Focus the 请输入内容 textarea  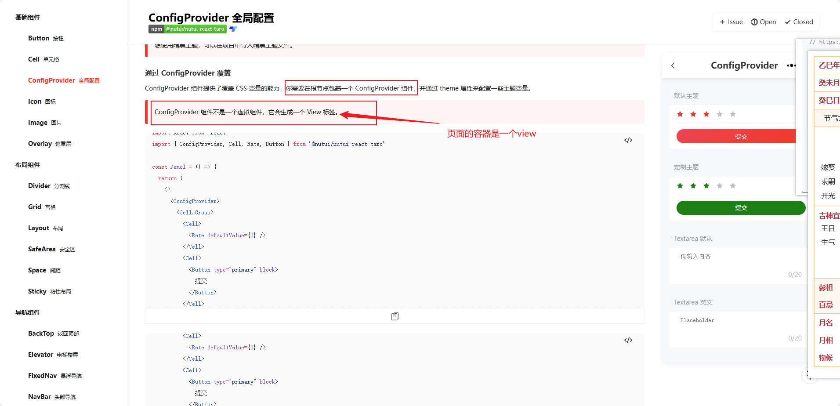click(x=738, y=266)
